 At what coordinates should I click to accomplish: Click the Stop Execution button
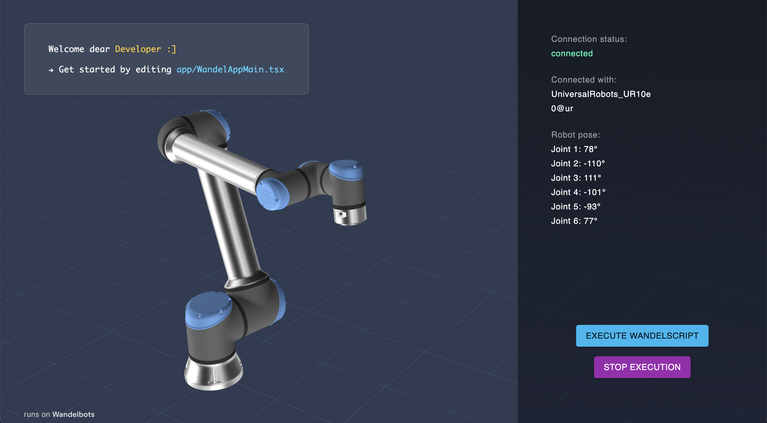click(642, 367)
